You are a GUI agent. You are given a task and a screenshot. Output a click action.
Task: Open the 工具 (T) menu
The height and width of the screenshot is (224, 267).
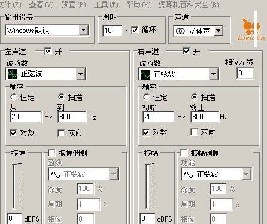coord(106,5)
